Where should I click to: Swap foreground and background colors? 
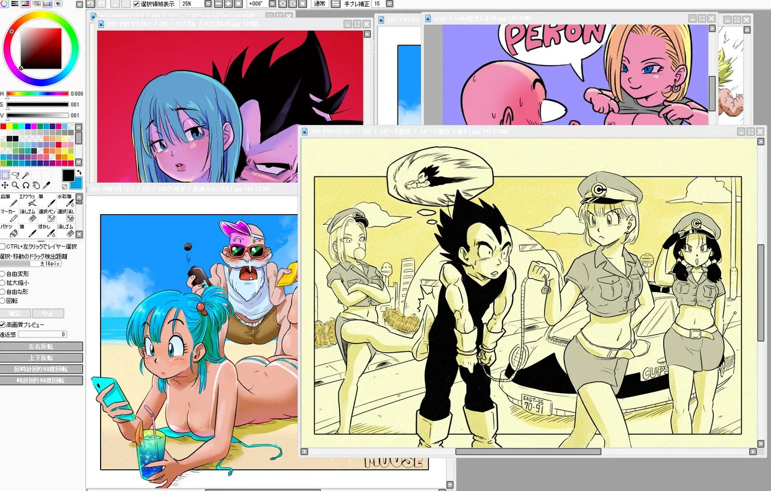coord(80,172)
